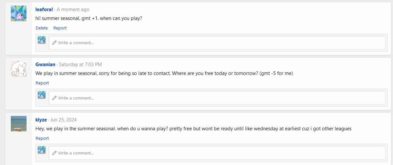Click small avatar beside klyze's comment box

click(x=42, y=150)
